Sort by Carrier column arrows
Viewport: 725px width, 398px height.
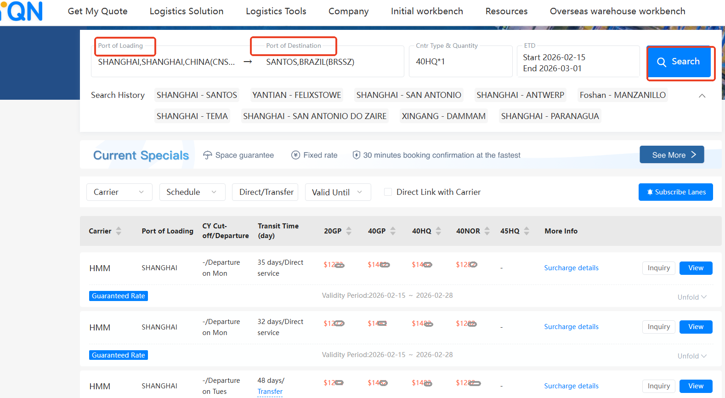pos(119,231)
